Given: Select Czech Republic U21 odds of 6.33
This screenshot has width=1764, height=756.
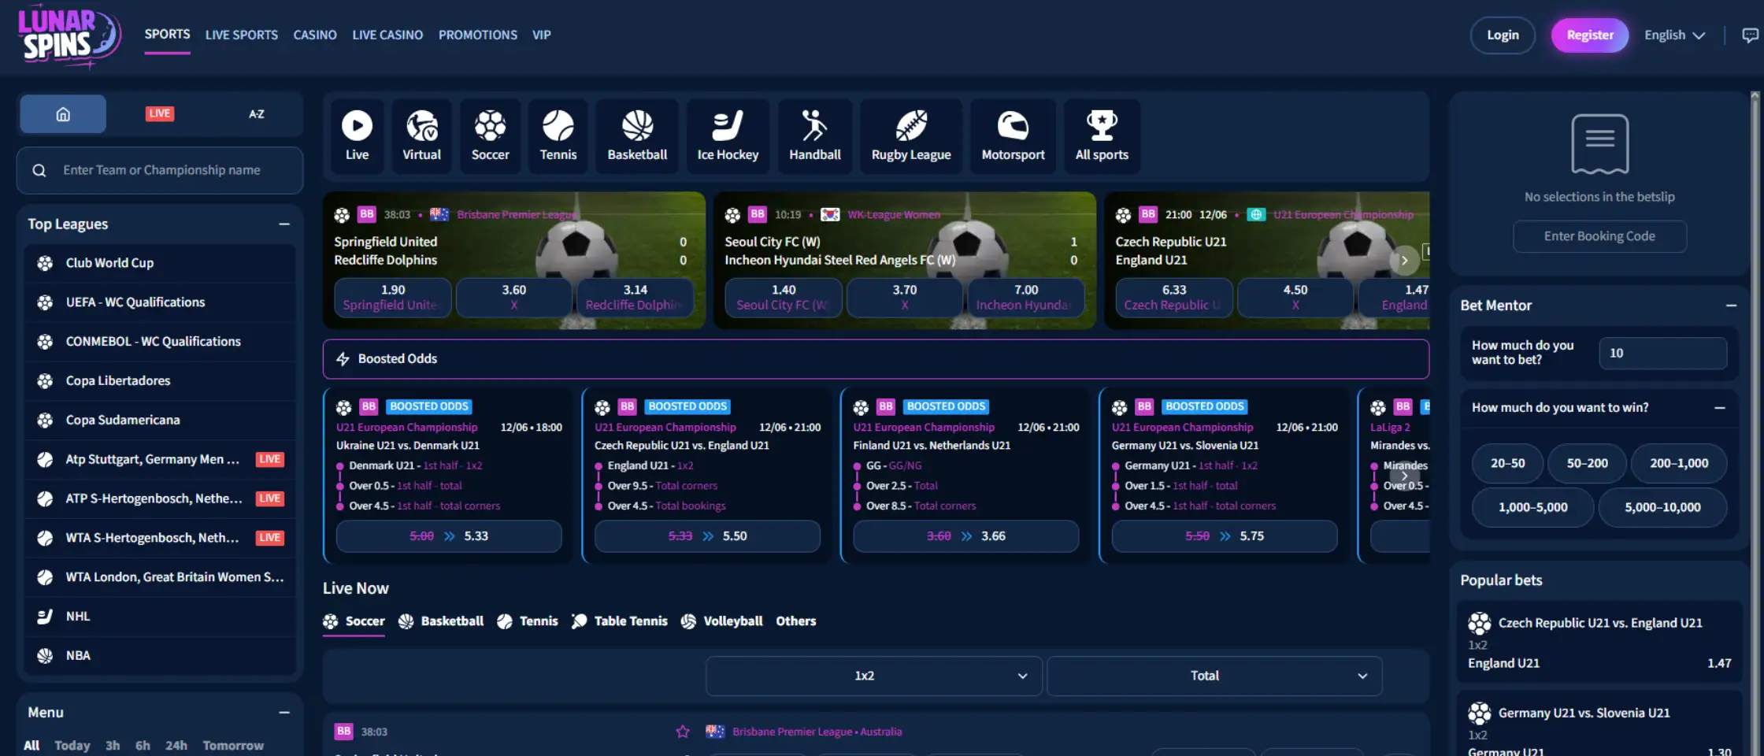Looking at the screenshot, I should click(1174, 298).
